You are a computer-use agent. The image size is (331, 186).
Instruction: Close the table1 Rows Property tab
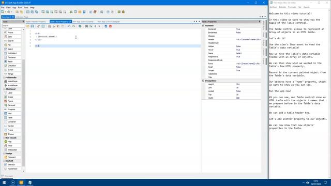click(70, 22)
